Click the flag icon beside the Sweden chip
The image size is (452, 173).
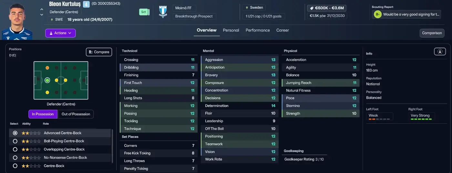(x=247, y=7)
